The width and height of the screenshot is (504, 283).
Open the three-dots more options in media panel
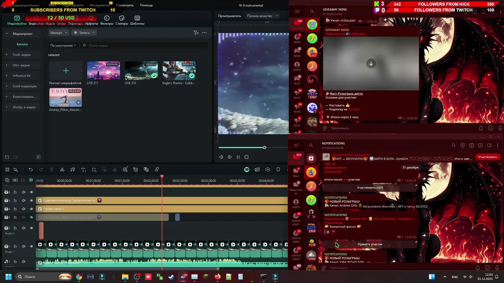pos(204,33)
